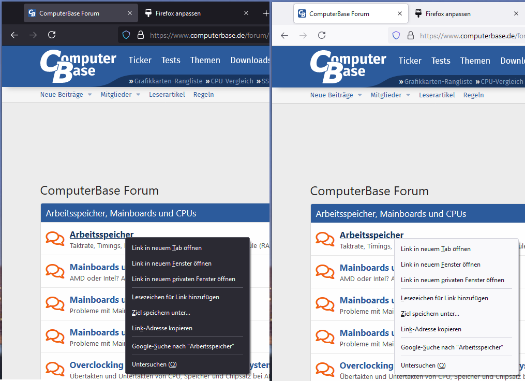Select 'Lesezeichen für Link hinzufügen' in dark menu
Viewport: 525px width, 381px height.
[x=187, y=297]
